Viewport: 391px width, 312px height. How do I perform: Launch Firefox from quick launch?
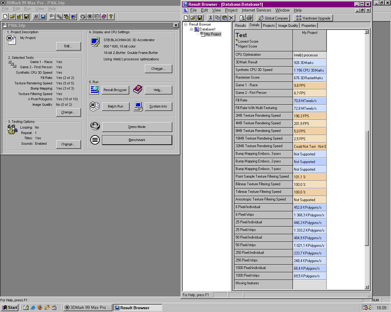pyautogui.click(x=40, y=307)
